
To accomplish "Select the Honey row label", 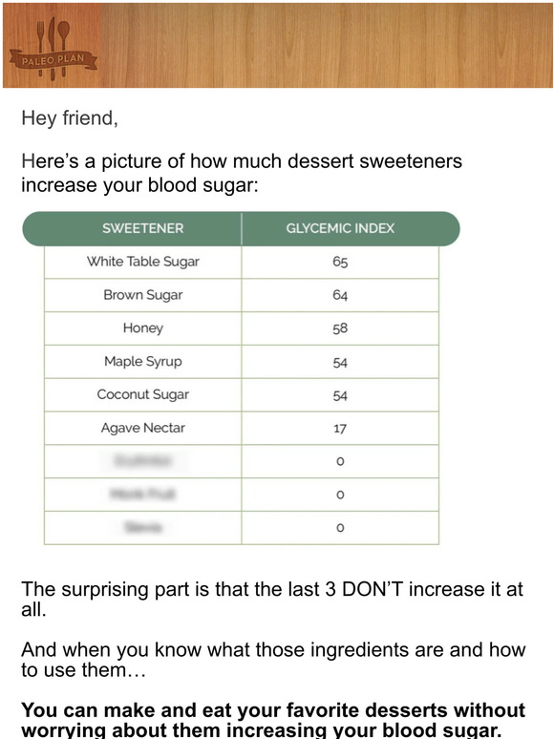I will pos(143,328).
